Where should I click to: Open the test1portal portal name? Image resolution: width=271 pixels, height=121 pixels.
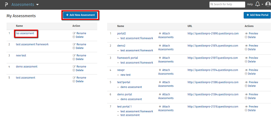tap(123, 82)
